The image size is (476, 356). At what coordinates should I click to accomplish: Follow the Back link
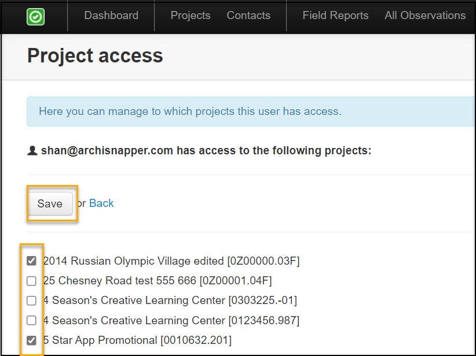tap(101, 203)
